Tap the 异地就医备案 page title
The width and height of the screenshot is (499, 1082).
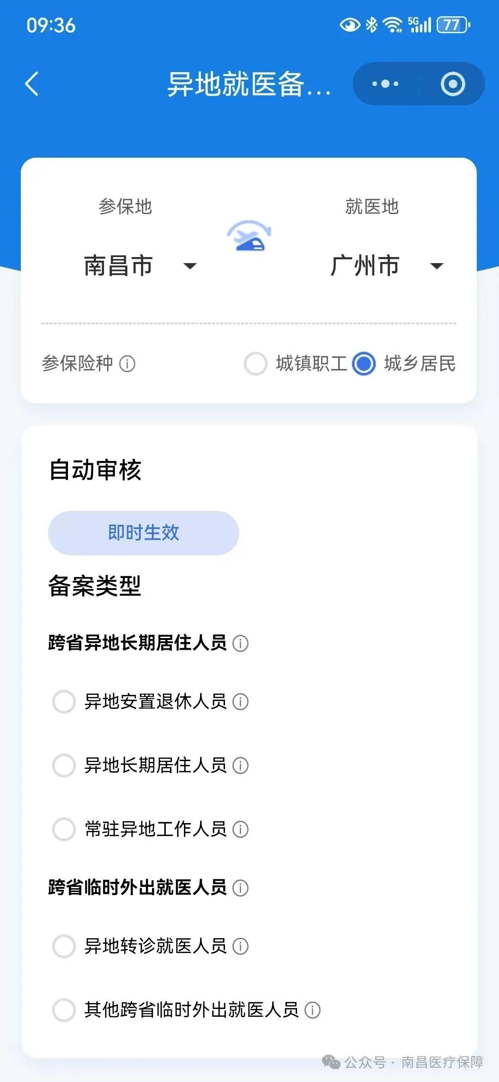tap(249, 84)
